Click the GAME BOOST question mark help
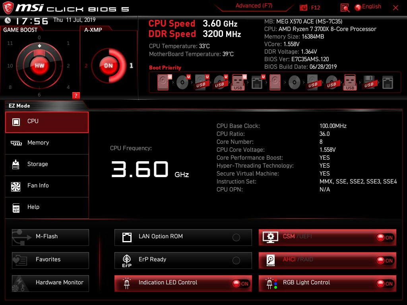The image size is (407, 305). (x=76, y=95)
